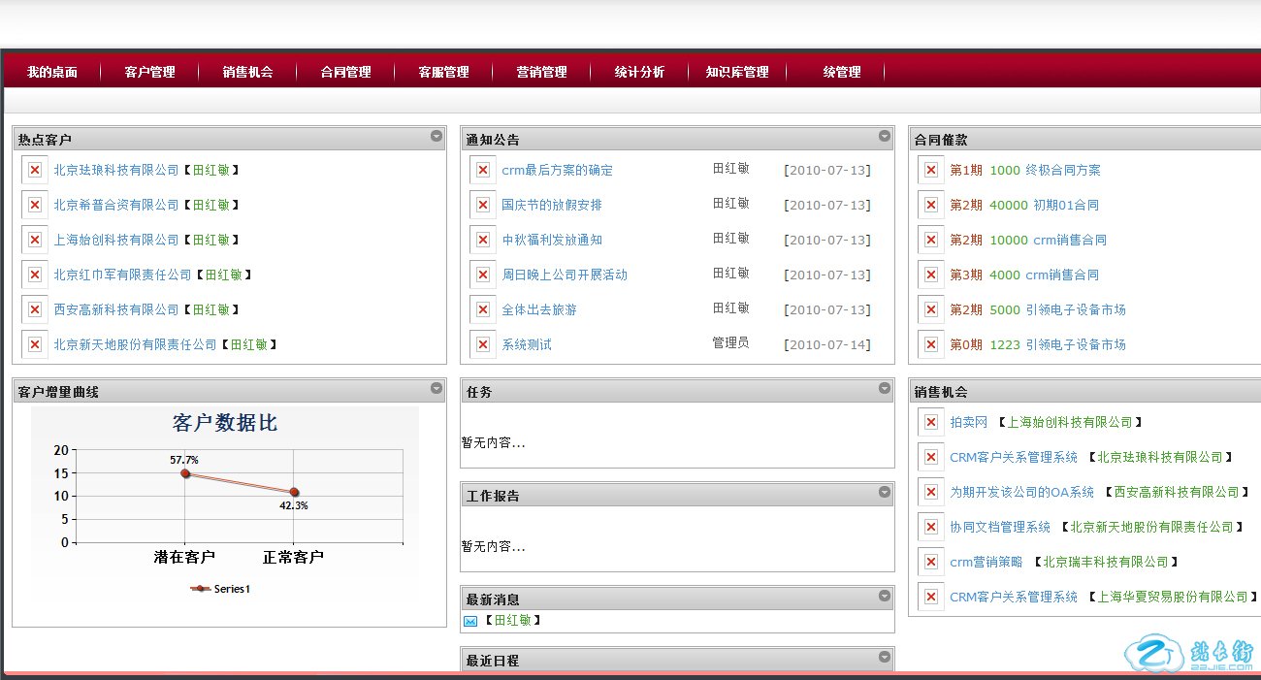Click the broken image icon beside 北京珐琅科技有限公司
Viewport: 1261px width, 680px height.
pyautogui.click(x=35, y=170)
